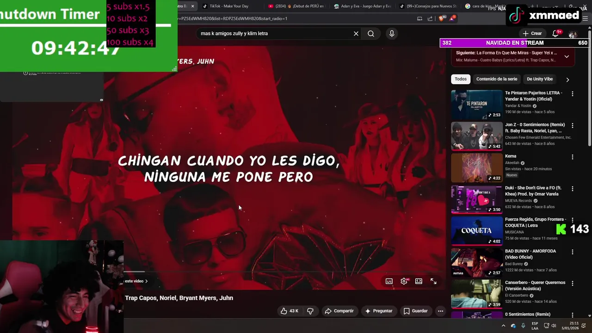This screenshot has width=592, height=333.
Task: Click the Brave Rewards triangle icon
Action: [x=452, y=18]
